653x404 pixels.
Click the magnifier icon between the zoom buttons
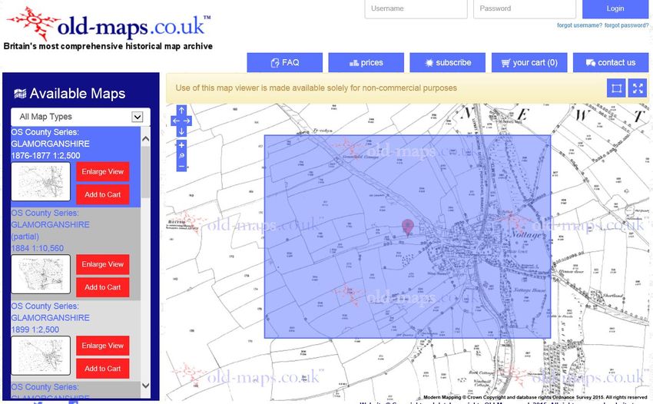click(181, 156)
